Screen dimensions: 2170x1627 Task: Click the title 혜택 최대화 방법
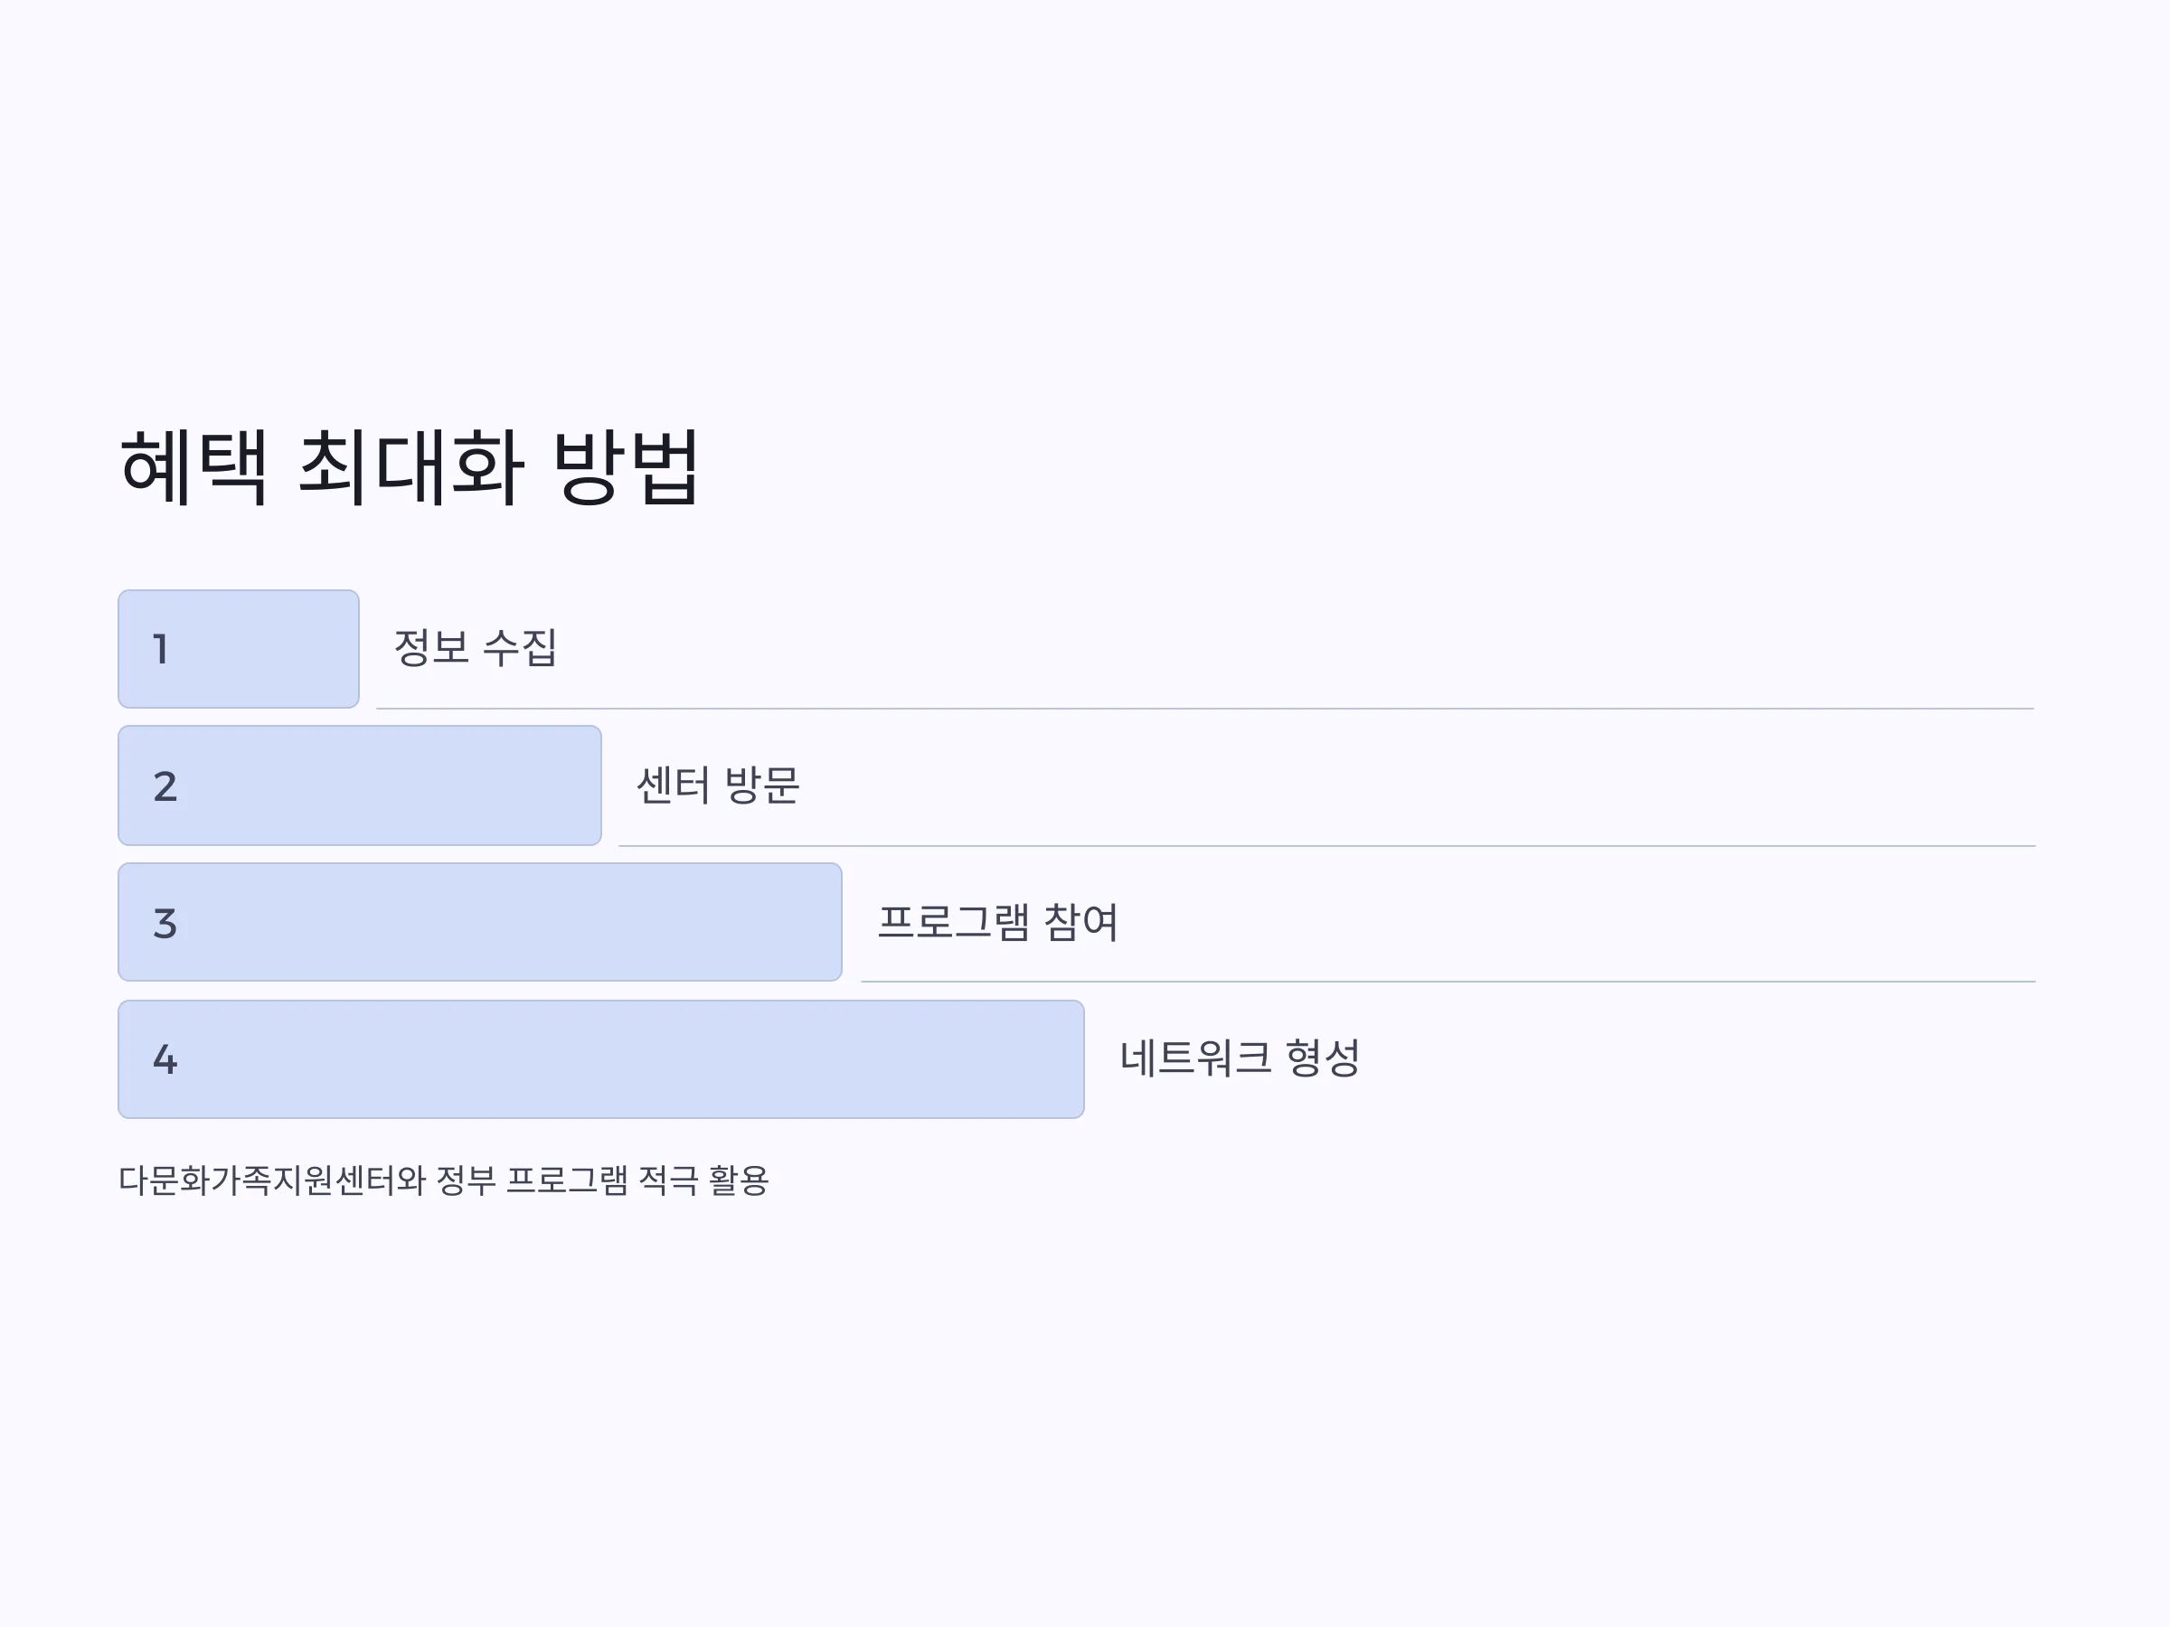click(x=409, y=468)
